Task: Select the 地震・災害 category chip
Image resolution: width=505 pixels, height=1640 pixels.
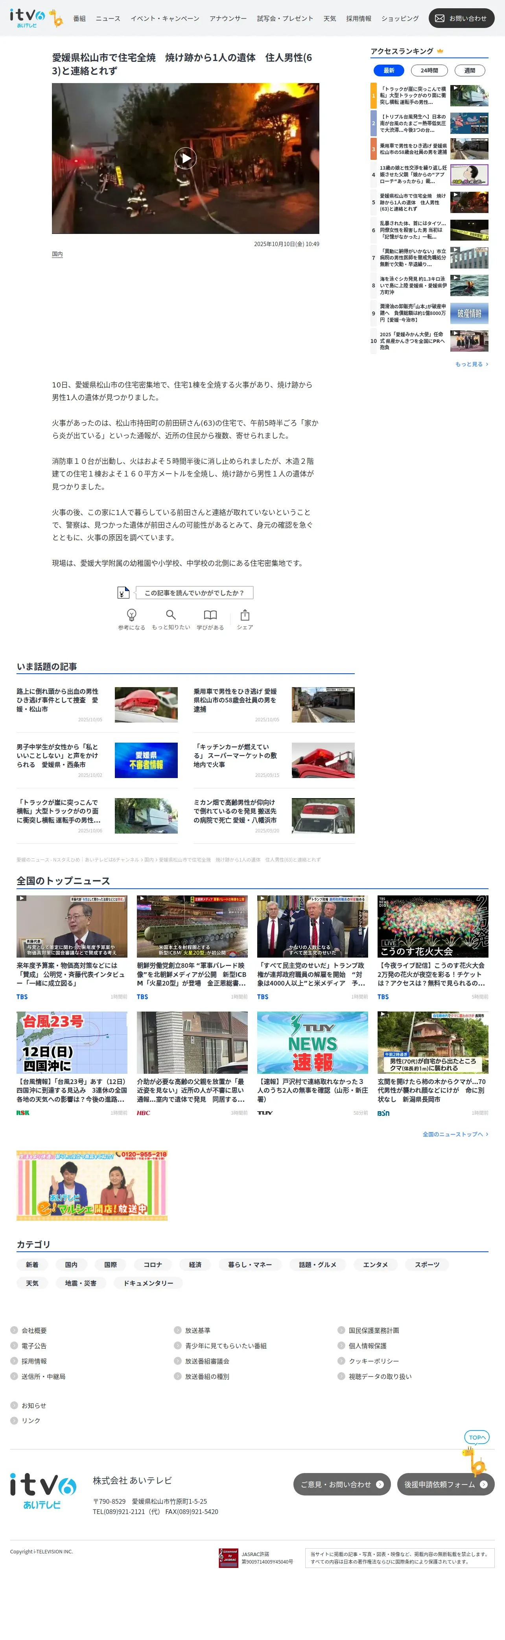Action: [81, 1283]
